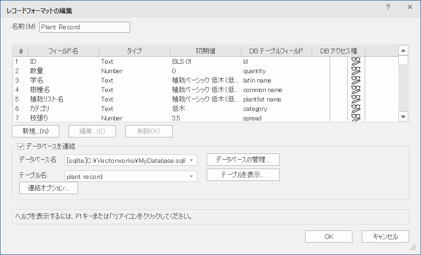This screenshot has width=421, height=255.
Task: Click the DB access icon for 数量 row
Action: pos(356,71)
